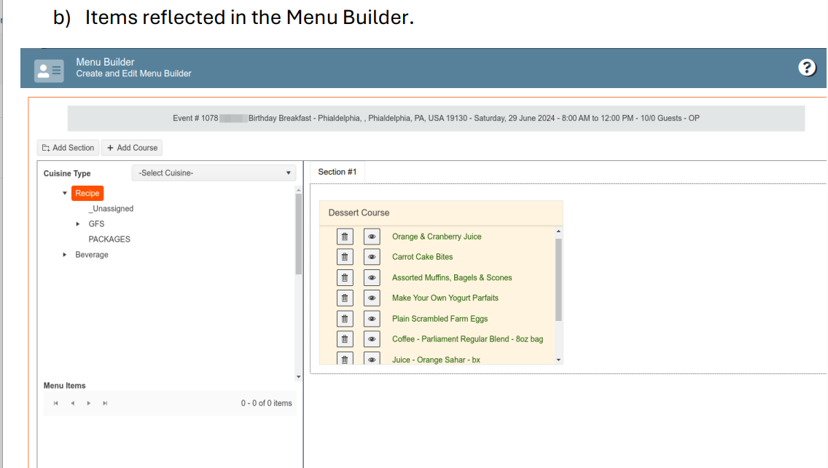Delete the Carrot Cake Bites item
The height and width of the screenshot is (468, 828).
tap(345, 257)
